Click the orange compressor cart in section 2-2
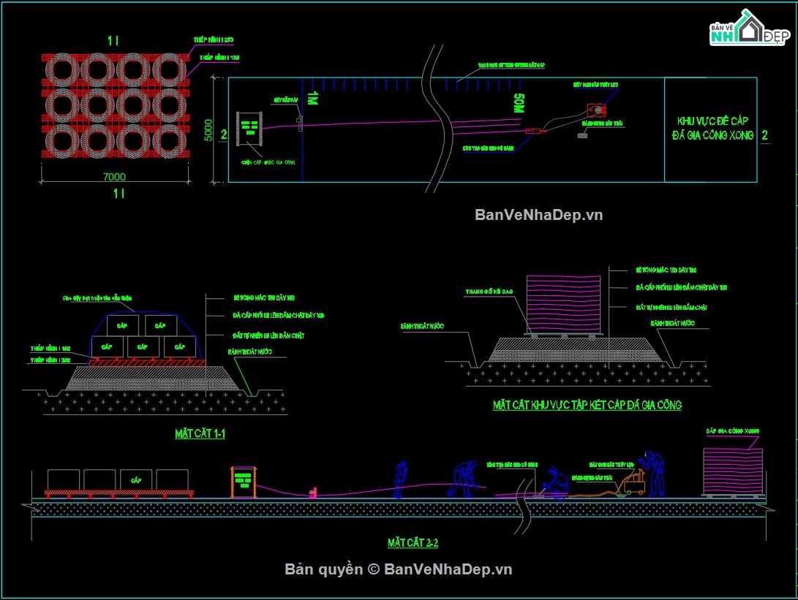The height and width of the screenshot is (600, 798). click(x=633, y=484)
